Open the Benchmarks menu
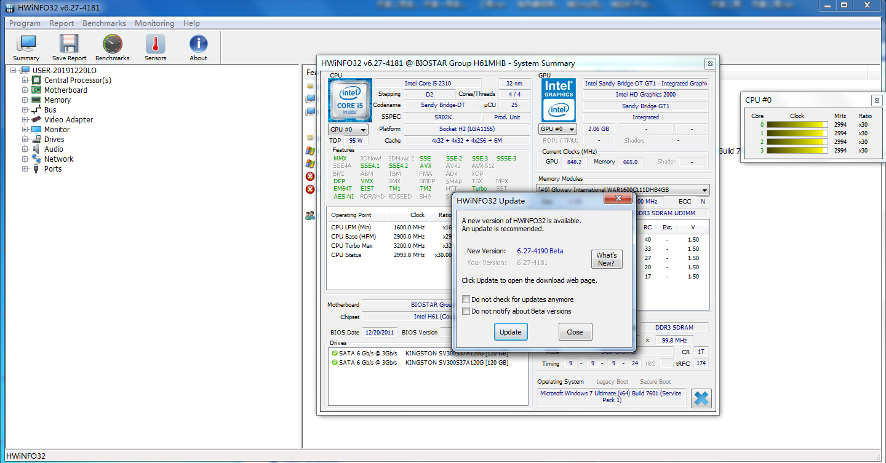Screen dimensions: 886x463 point(104,23)
